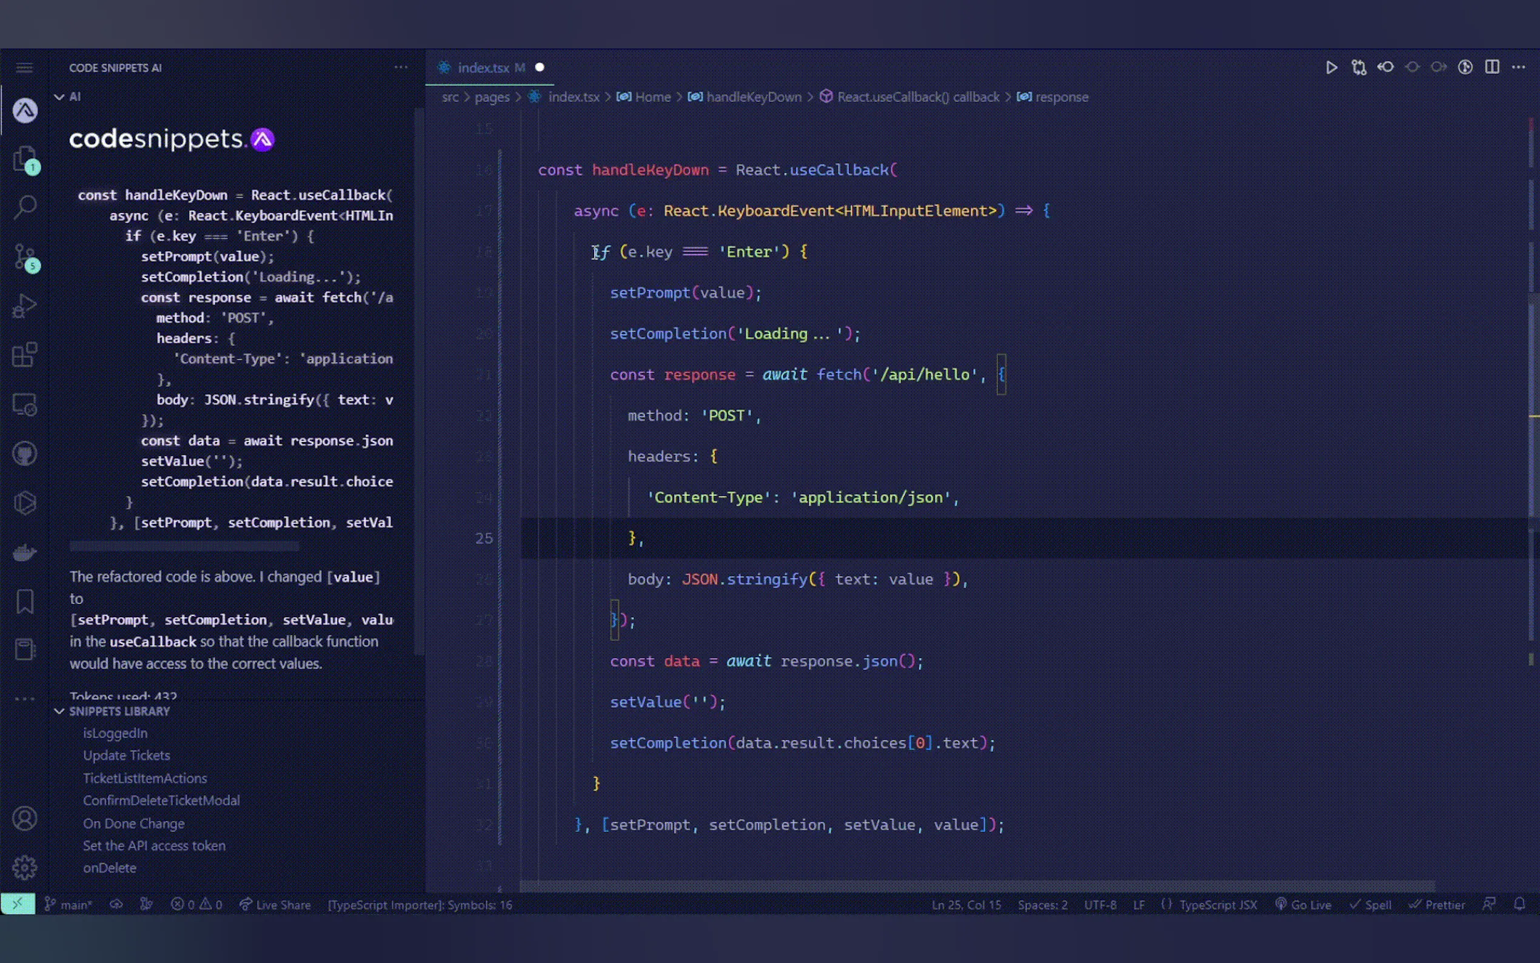
Task: Click the unsaved dot on index.tsx tab
Action: coord(539,67)
